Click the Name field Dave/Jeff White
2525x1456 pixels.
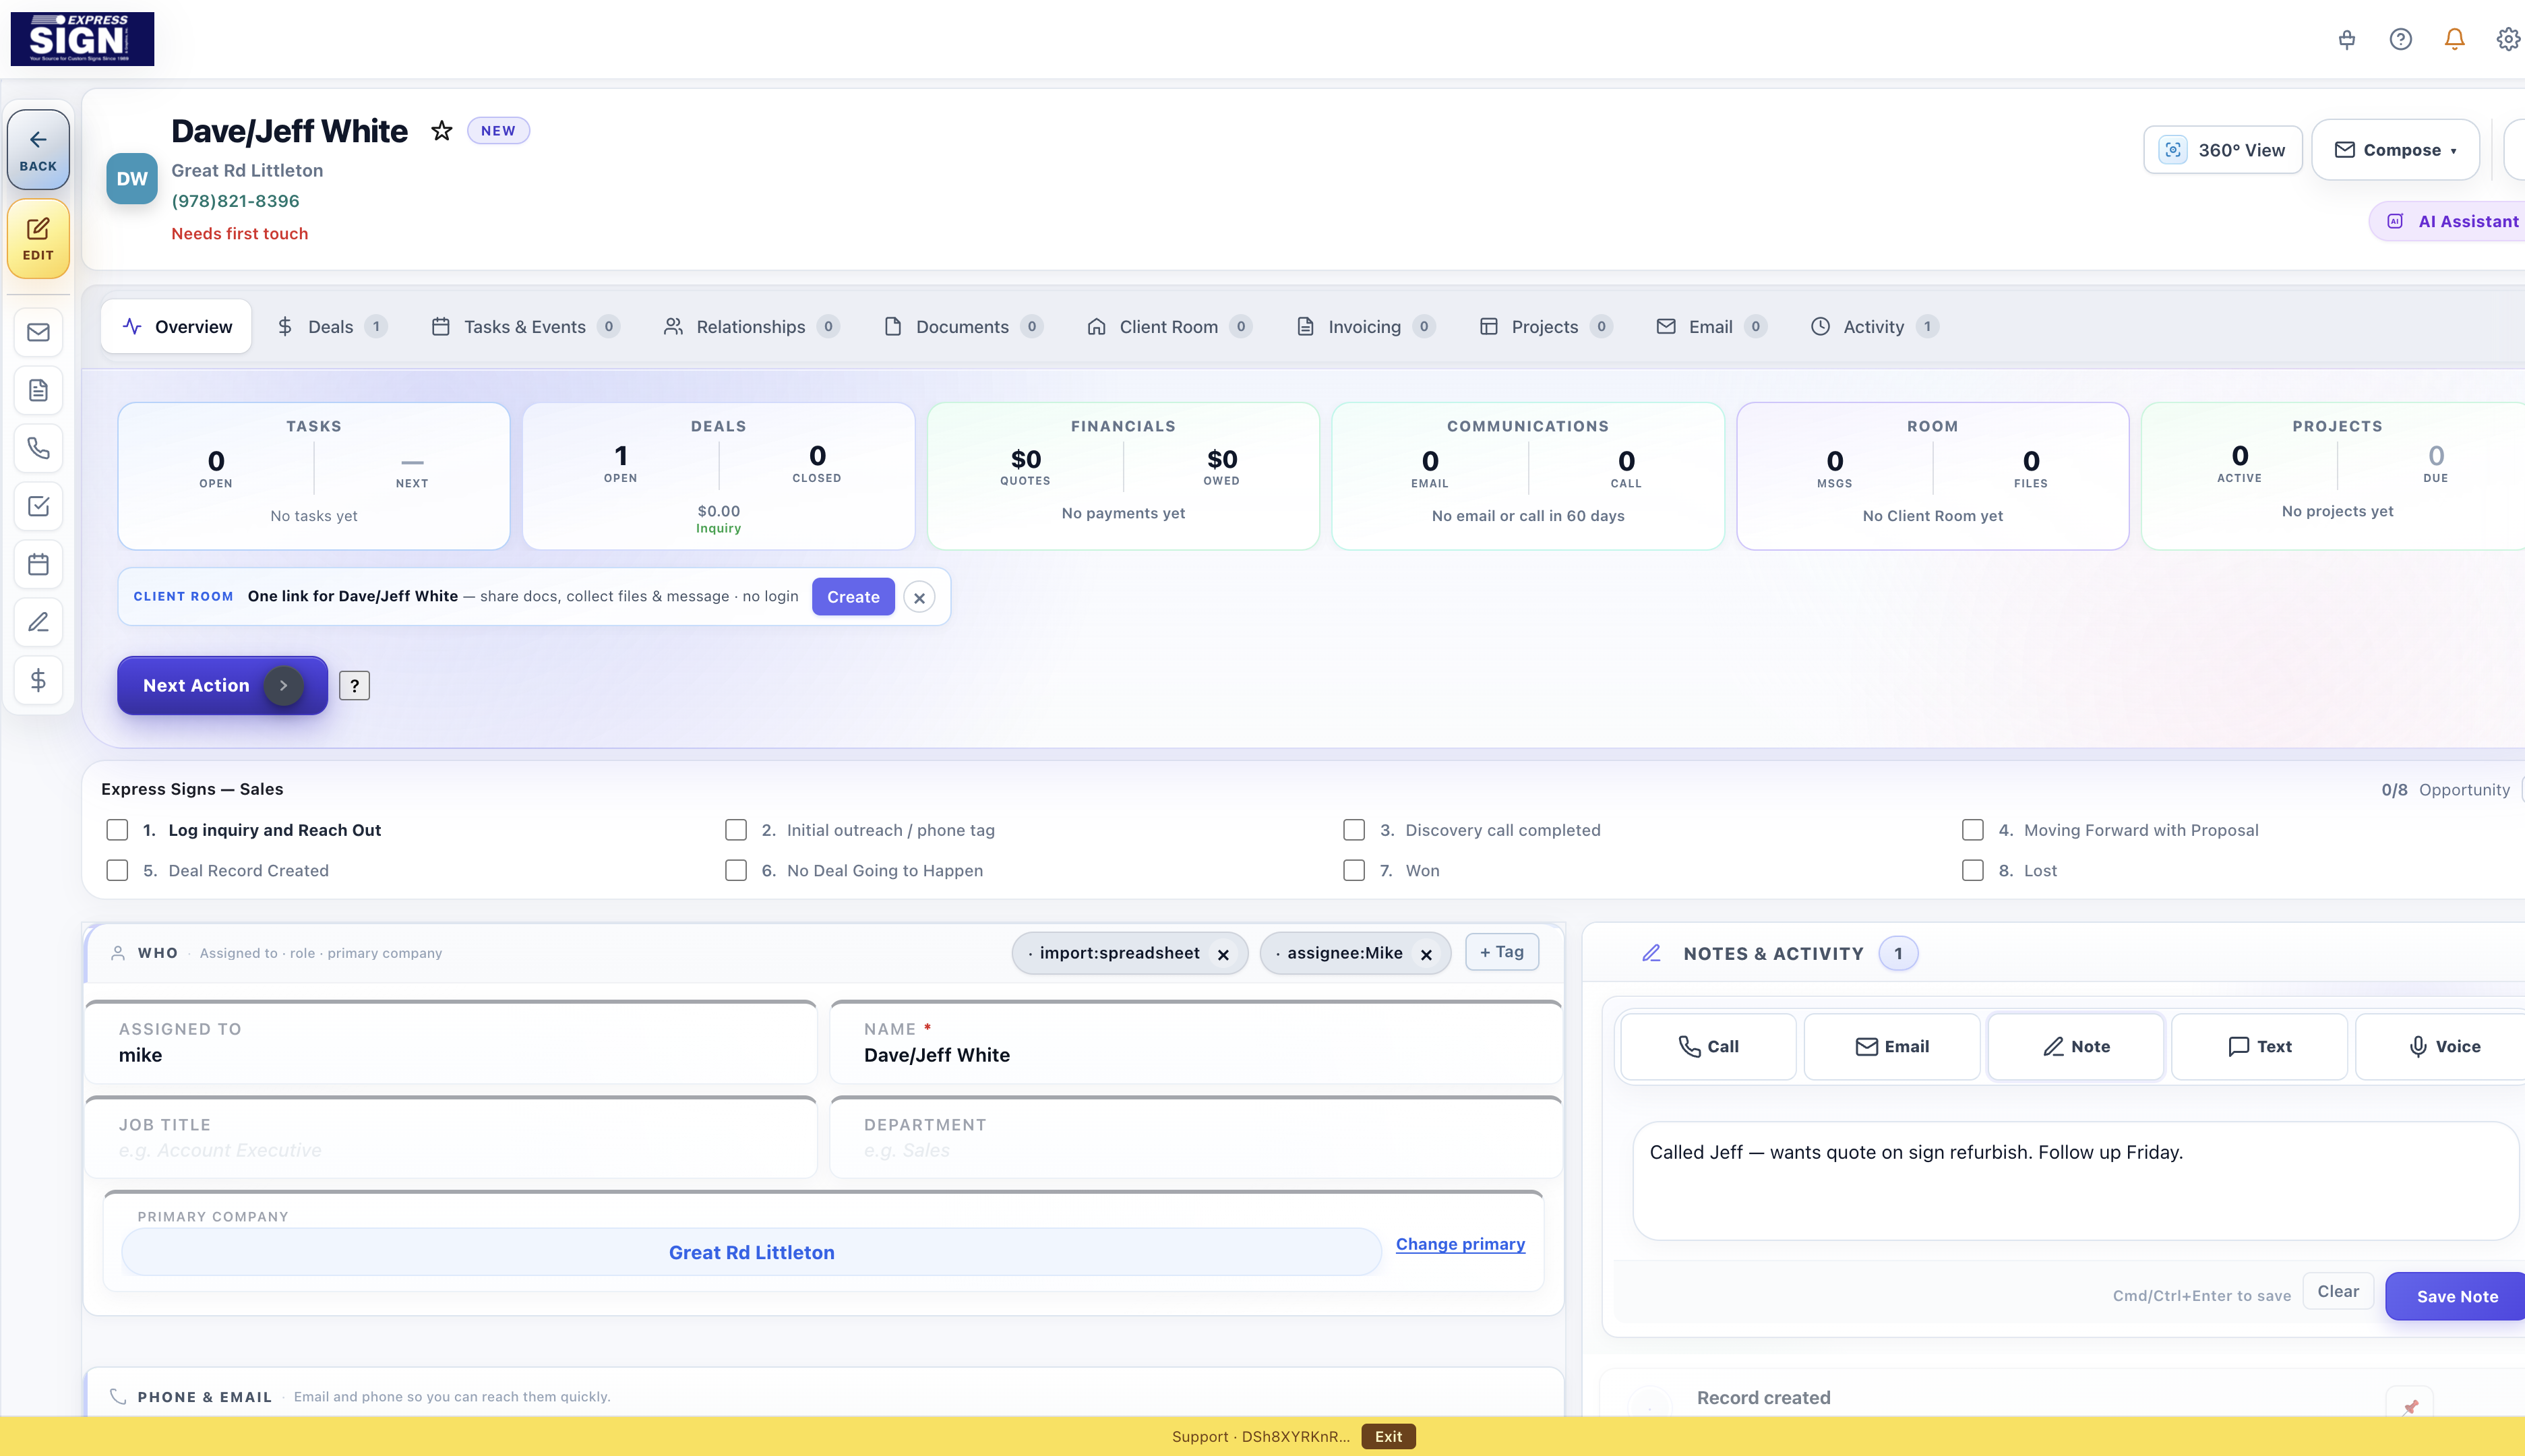point(1196,1042)
